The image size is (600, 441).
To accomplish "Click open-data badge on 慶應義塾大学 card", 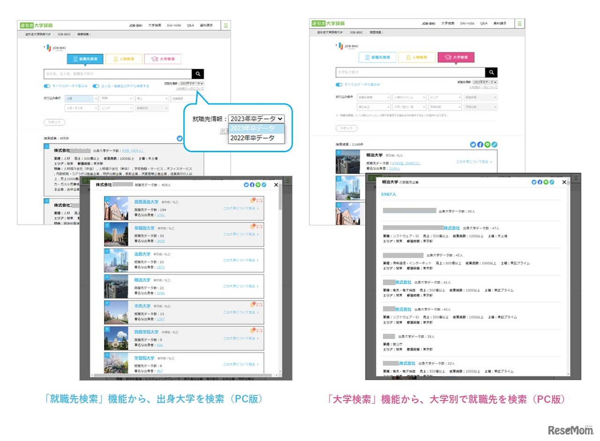I will coord(256,200).
